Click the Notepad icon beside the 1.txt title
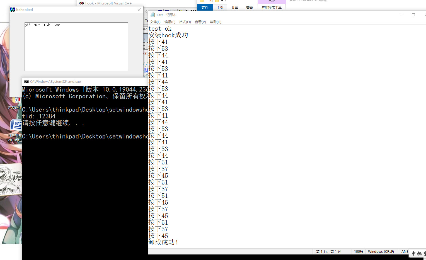Viewport: 426px width, 260px height. point(153,15)
